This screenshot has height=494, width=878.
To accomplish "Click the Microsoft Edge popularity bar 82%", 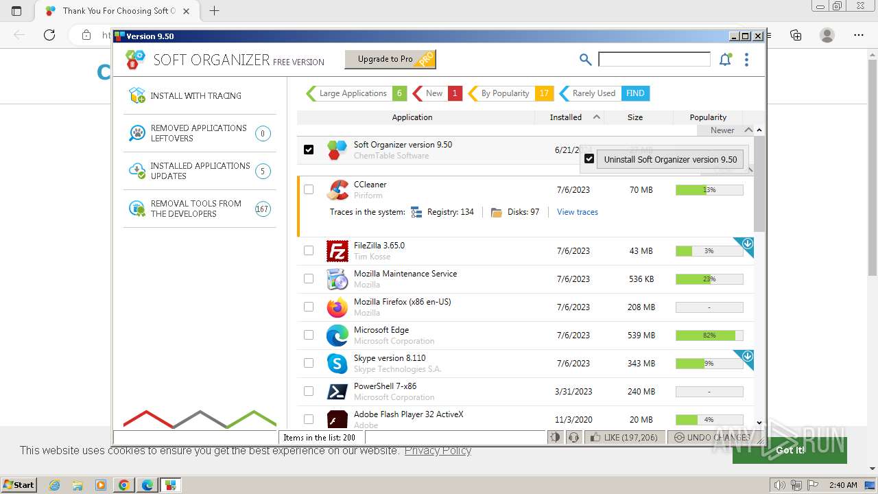I will 709,336.
